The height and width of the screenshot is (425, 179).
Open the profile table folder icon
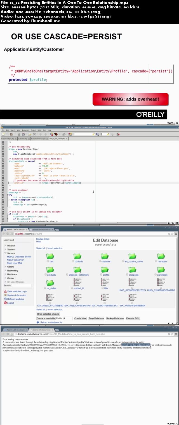point(105,270)
